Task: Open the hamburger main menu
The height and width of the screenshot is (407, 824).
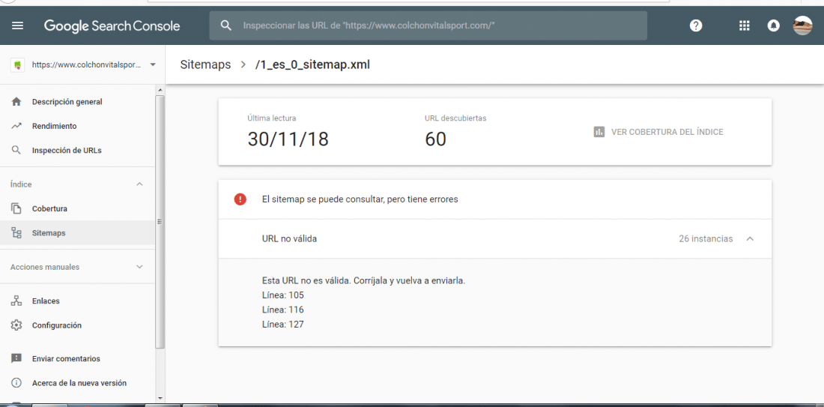Action: click(x=17, y=25)
